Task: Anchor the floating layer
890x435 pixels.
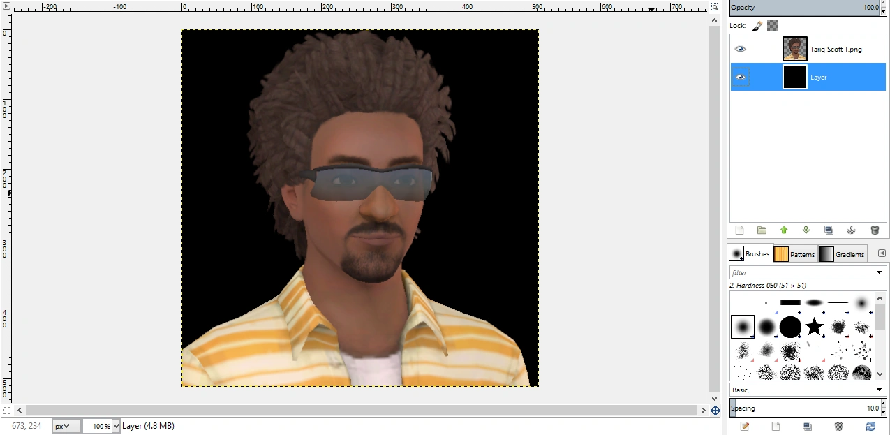Action: click(851, 230)
